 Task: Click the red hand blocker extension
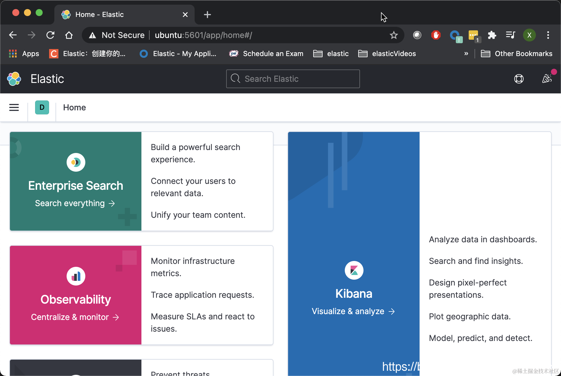click(436, 35)
